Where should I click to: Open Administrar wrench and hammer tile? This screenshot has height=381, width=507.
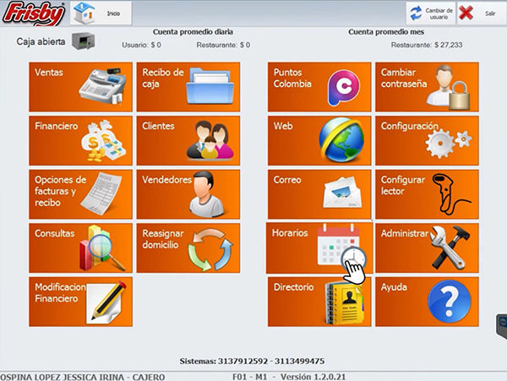(427, 248)
